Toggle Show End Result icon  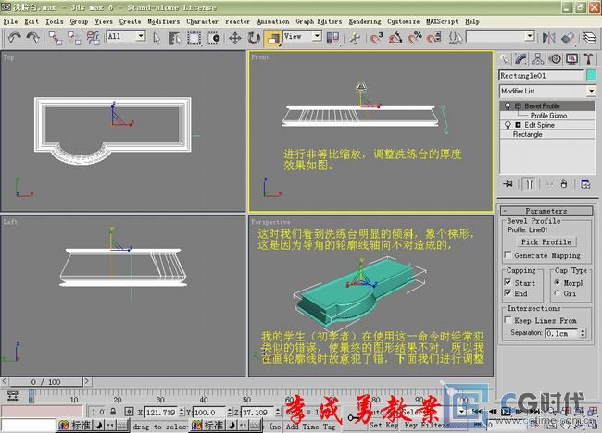pyautogui.click(x=529, y=184)
